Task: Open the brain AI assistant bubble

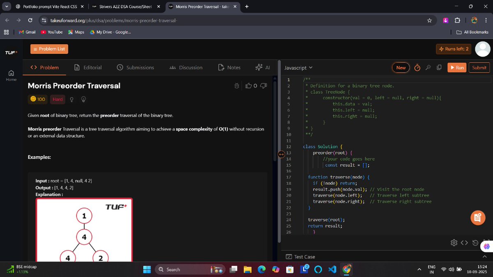Action: (x=487, y=246)
